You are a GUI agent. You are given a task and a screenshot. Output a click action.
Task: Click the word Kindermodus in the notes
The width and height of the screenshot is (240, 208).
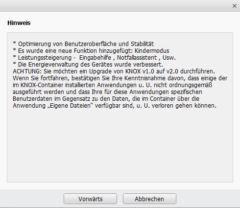(x=152, y=51)
